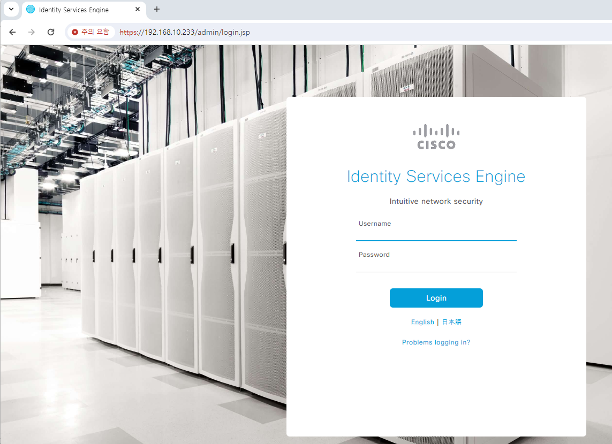Close the Identity Services Engine tab
Viewport: 612px width, 444px height.
tap(138, 9)
